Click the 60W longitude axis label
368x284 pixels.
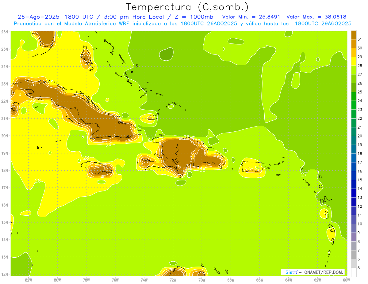point(346,280)
